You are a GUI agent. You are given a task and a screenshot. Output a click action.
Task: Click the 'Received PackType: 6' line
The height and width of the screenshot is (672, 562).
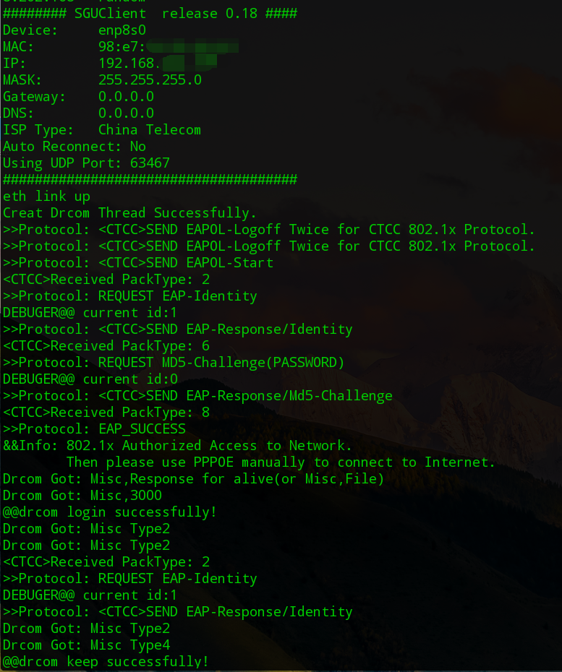pos(106,346)
